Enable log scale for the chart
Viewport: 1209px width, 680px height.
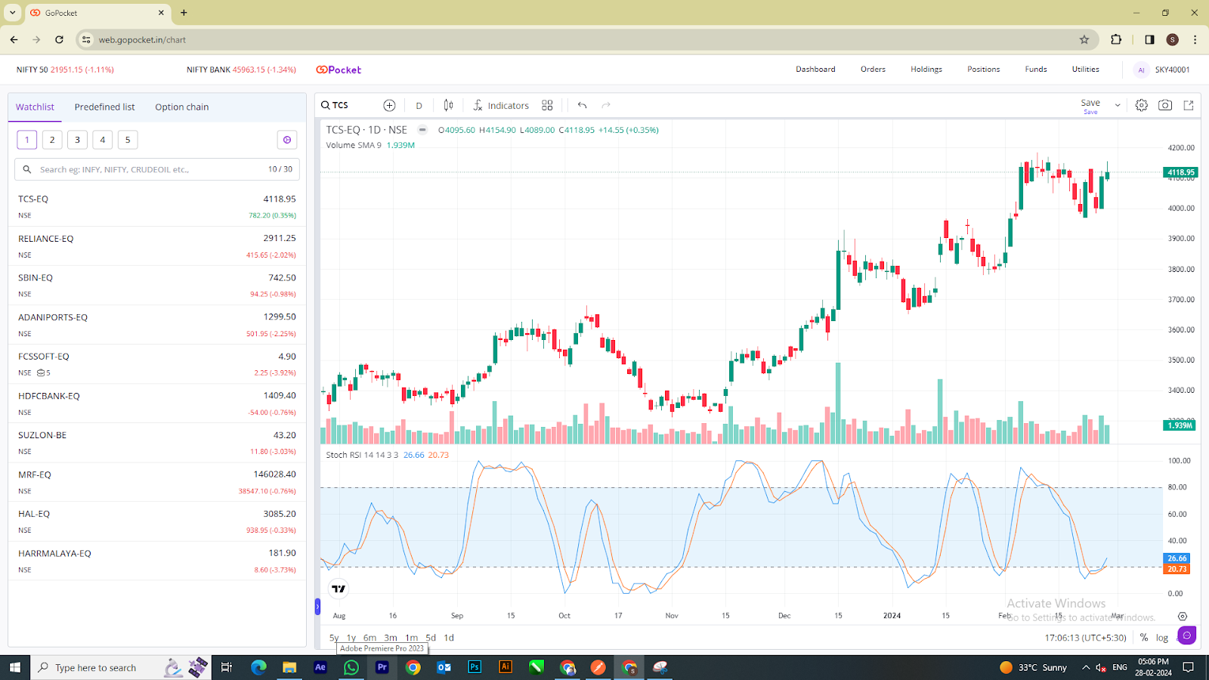pos(1161,637)
